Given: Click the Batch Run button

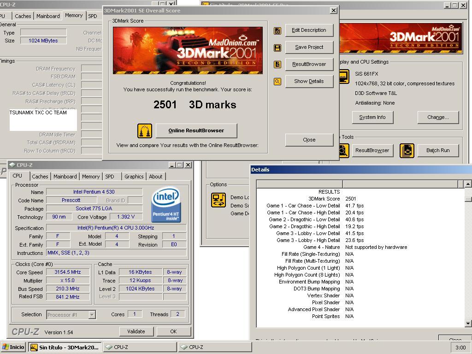Looking at the screenshot, I should pos(438,151).
